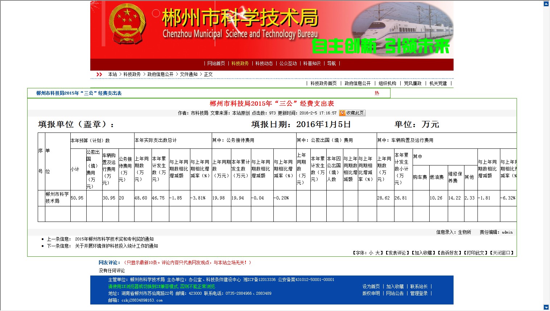The width and height of the screenshot is (550, 311).
Task: Click the 网友评论 heading
Action: 109,262
